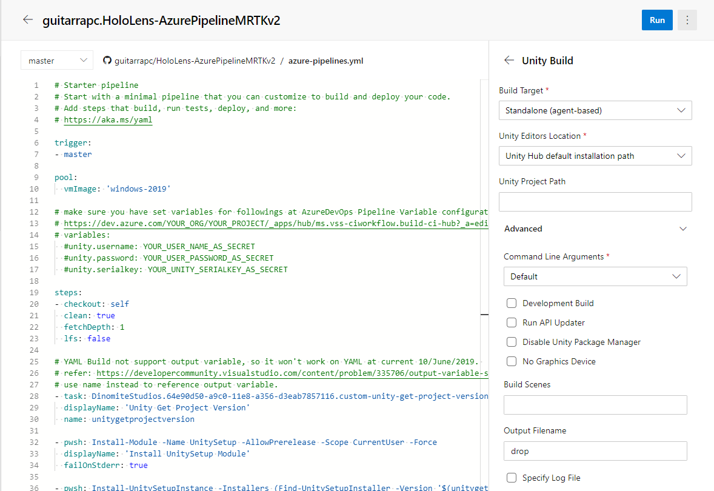
Task: Open the more actions ellipsis menu
Action: (x=687, y=20)
